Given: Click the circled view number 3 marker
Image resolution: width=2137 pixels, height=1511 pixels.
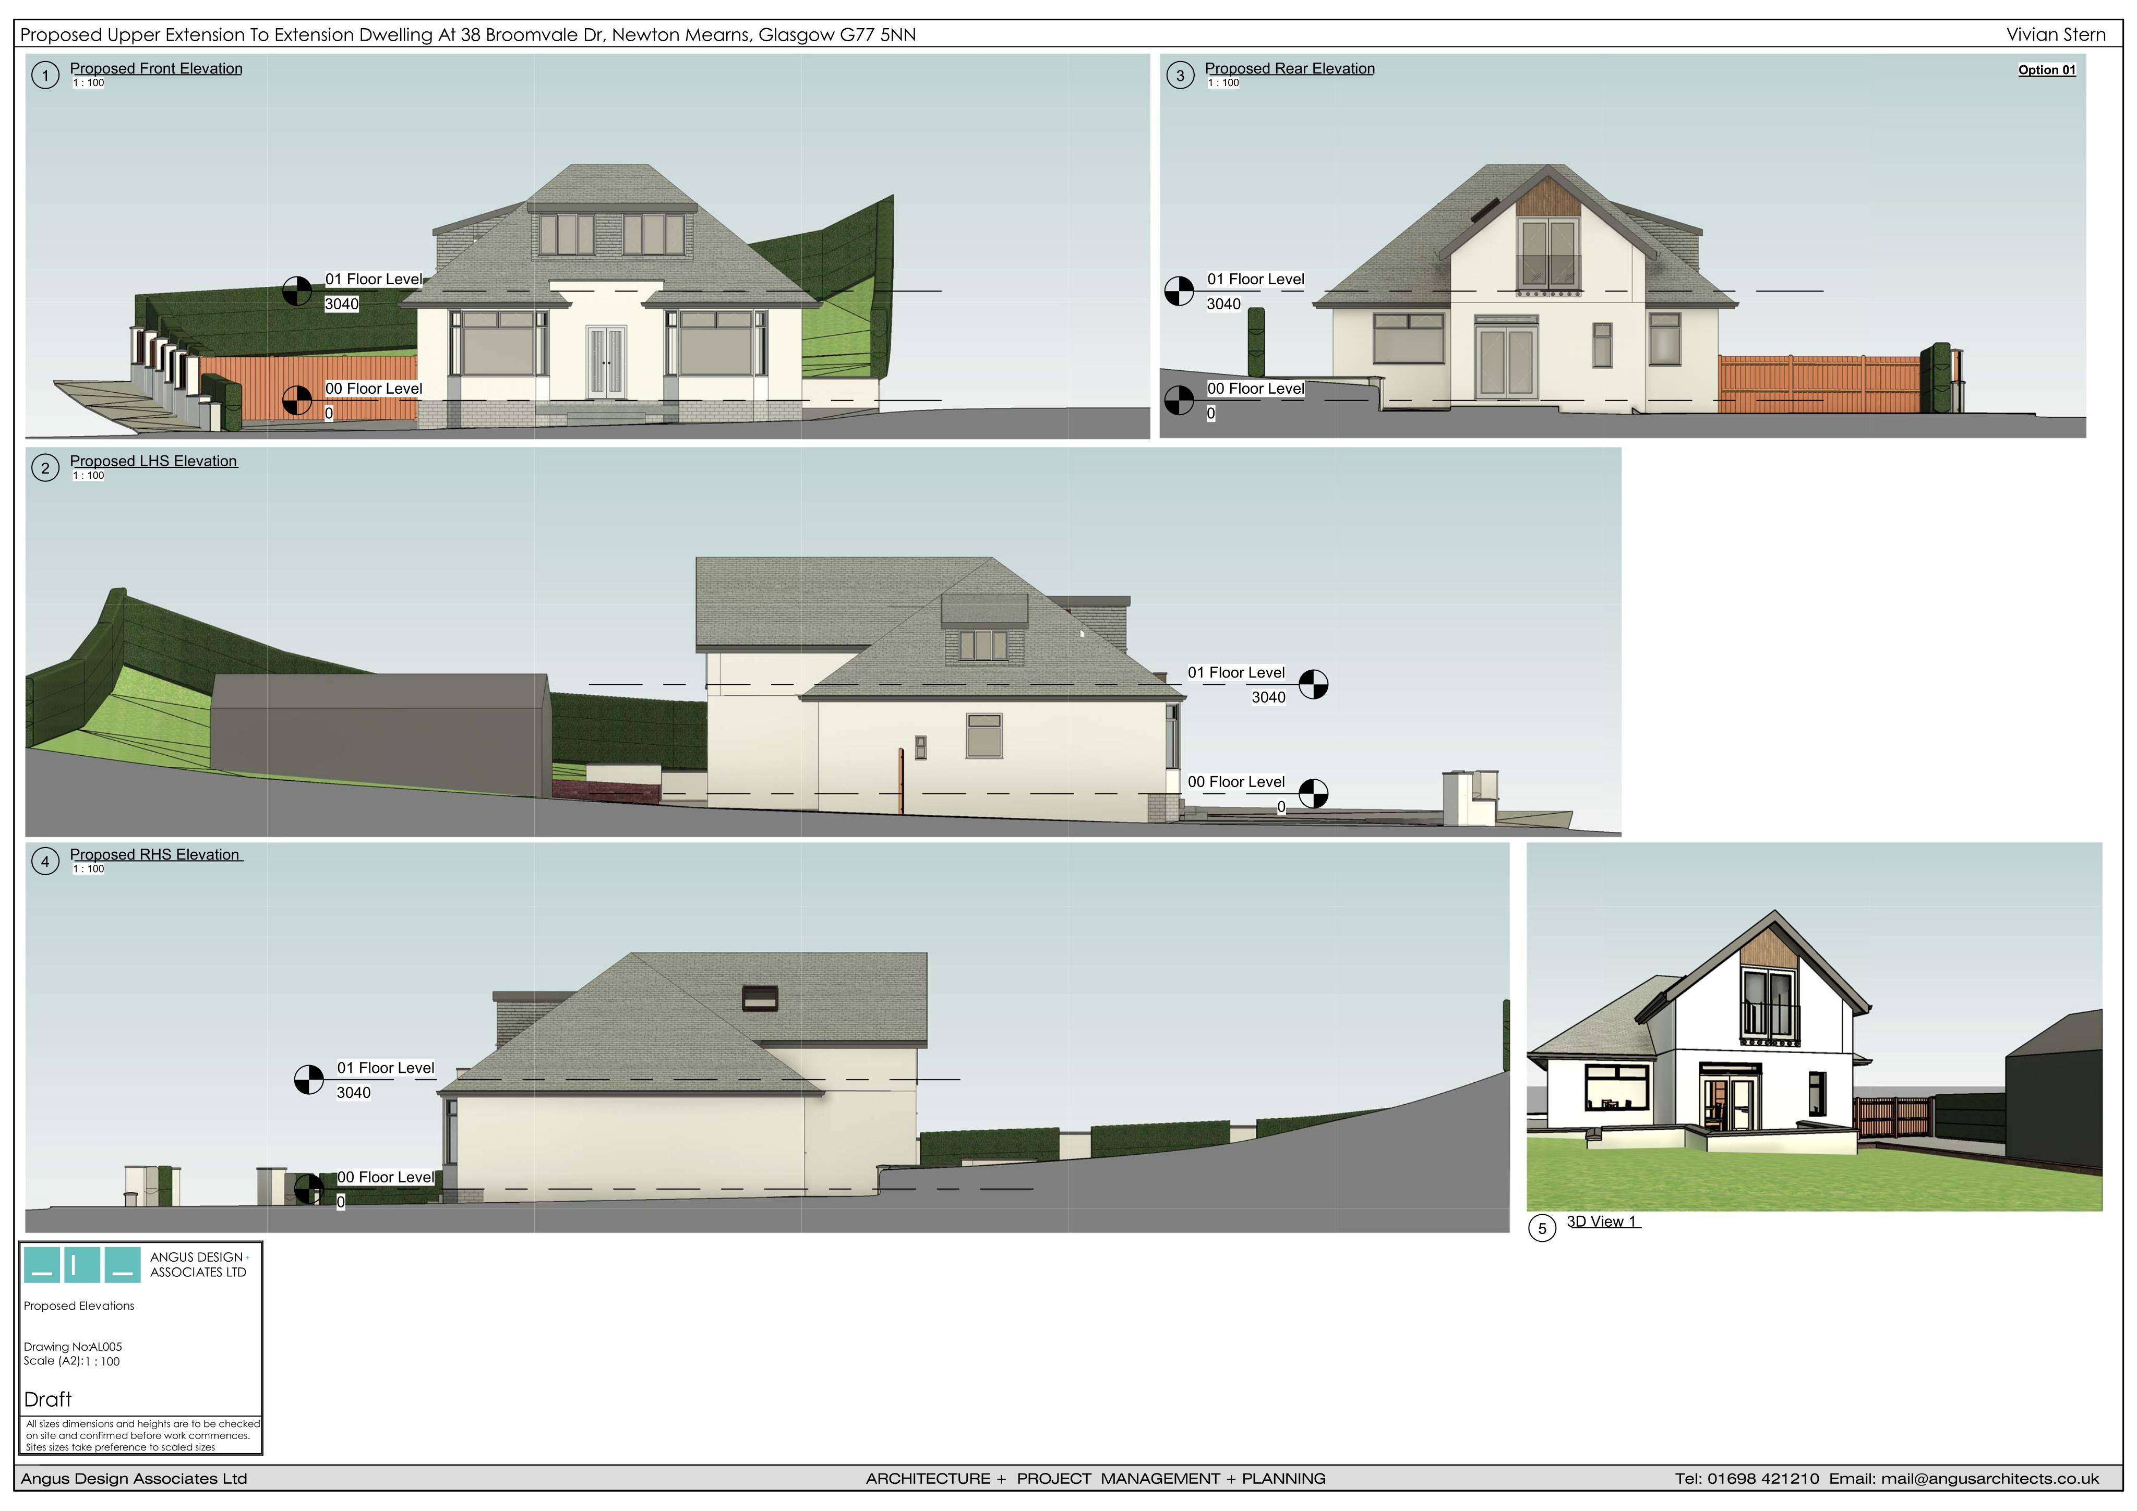Looking at the screenshot, I should click(x=1180, y=75).
